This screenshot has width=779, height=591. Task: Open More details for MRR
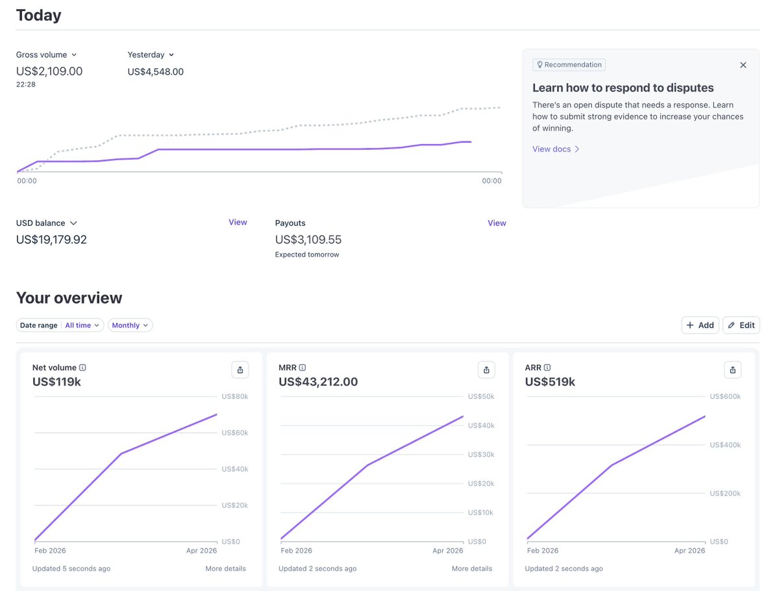[472, 569]
